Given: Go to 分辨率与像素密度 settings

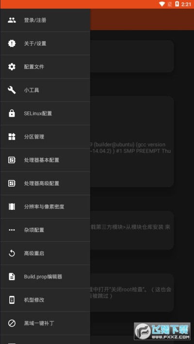Looking at the screenshot, I should tap(45, 207).
